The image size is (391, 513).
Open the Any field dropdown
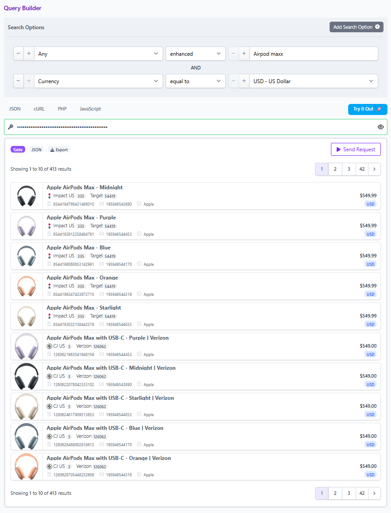point(98,54)
